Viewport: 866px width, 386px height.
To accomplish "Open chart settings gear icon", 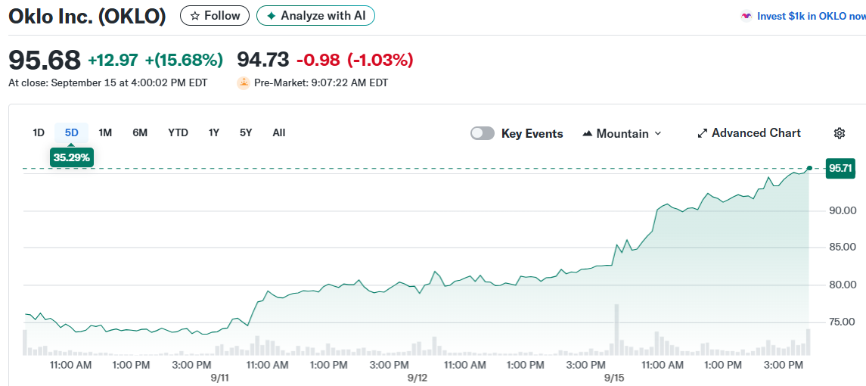I will pyautogui.click(x=839, y=133).
